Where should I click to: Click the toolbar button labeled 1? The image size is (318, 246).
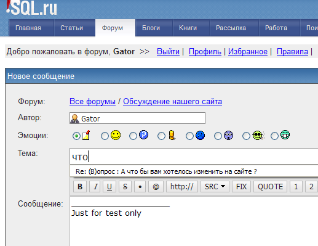click(296, 187)
